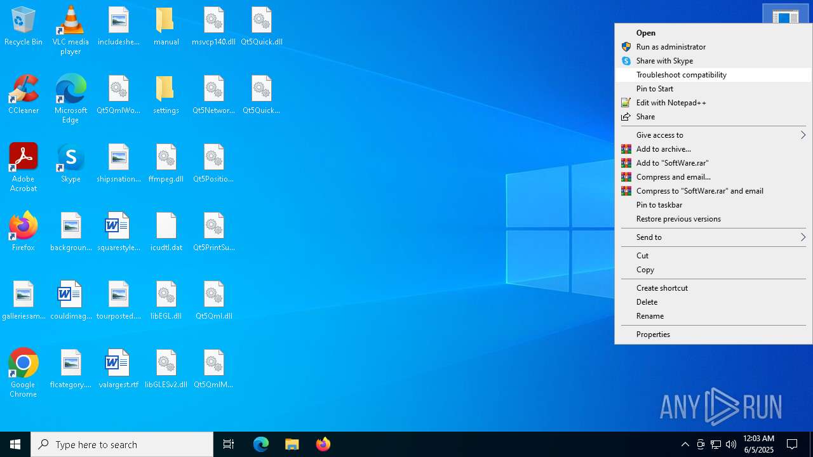Viewport: 813px width, 457px height.
Task: Select Troubleshoot compatibility
Action: [713, 75]
